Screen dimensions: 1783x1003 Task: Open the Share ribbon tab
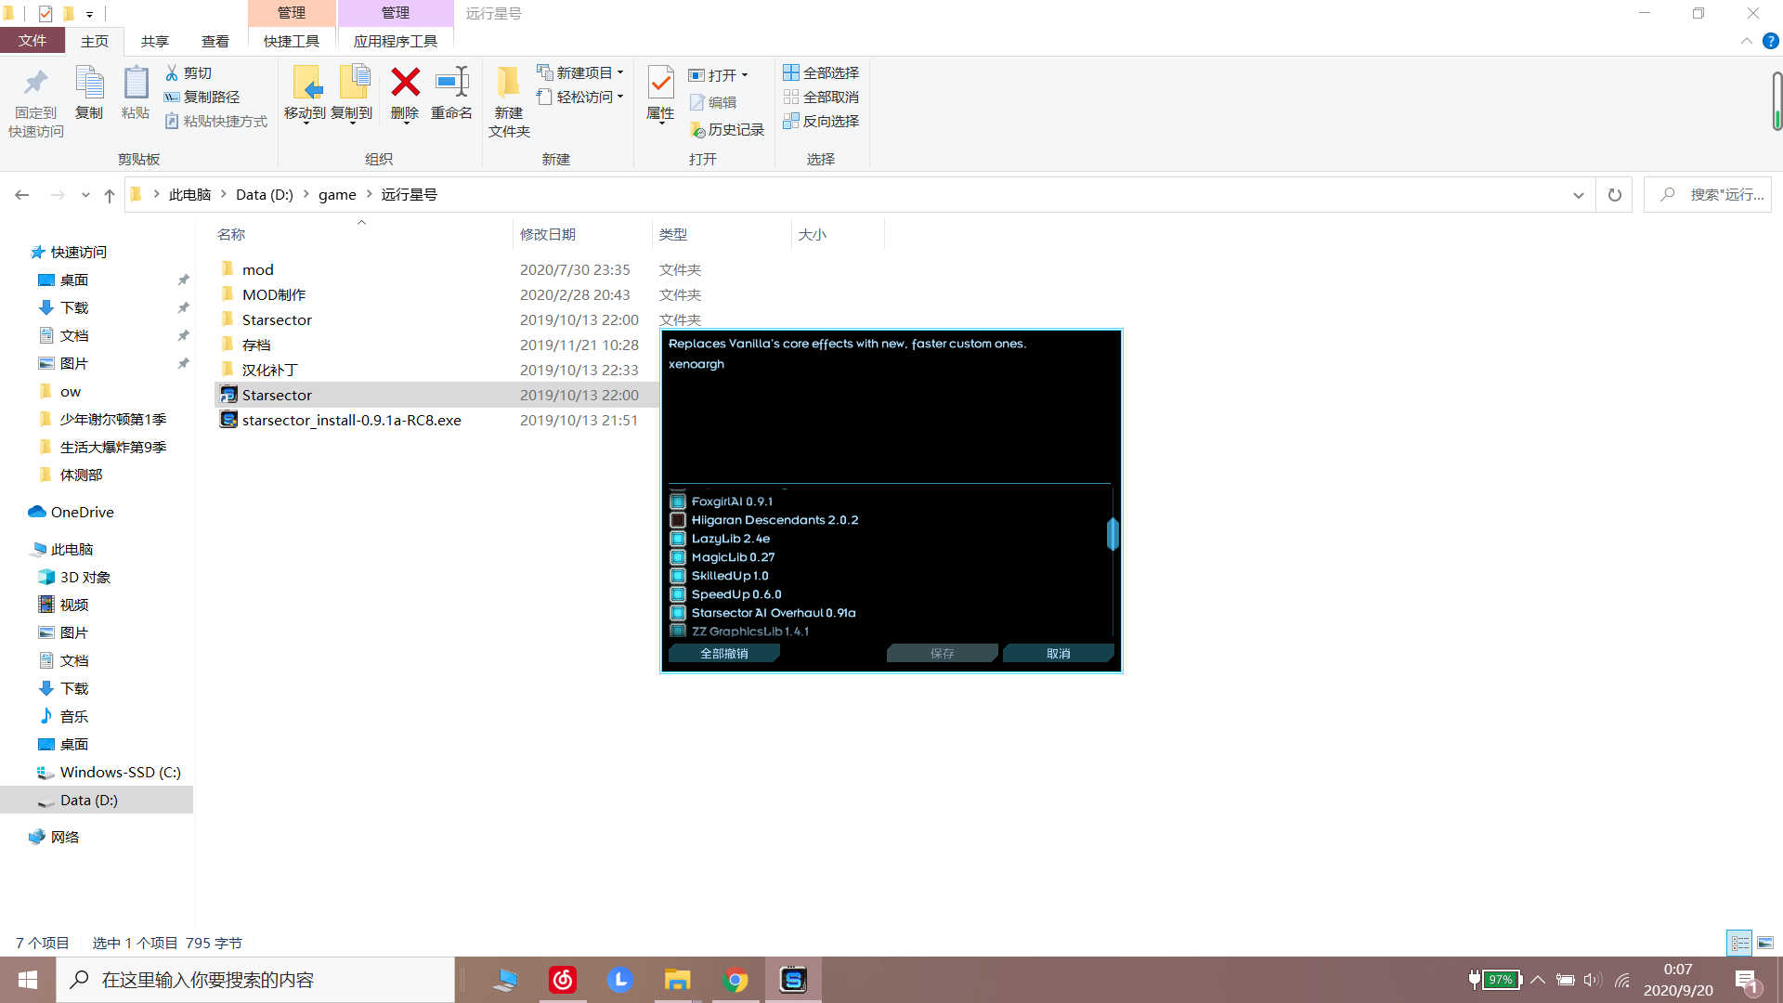(x=155, y=41)
